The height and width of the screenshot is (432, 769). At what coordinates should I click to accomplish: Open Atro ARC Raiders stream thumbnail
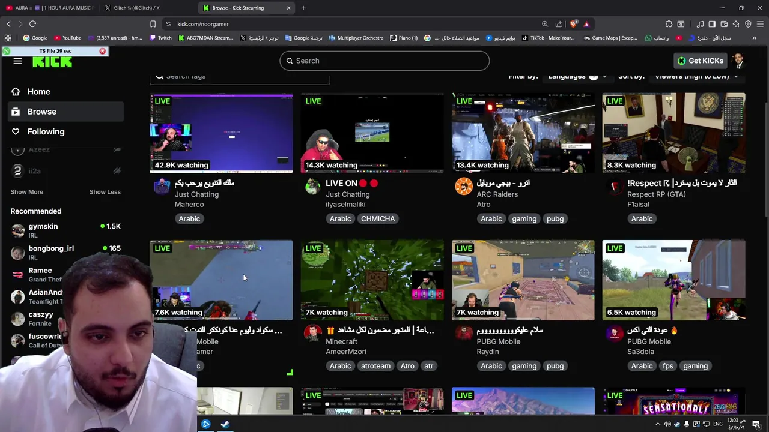(x=523, y=133)
